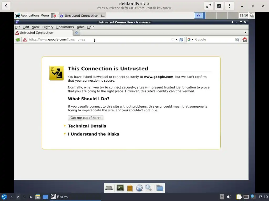Launch the terminal from the dock
The height and width of the screenshot is (201, 269).
[x=120, y=188]
